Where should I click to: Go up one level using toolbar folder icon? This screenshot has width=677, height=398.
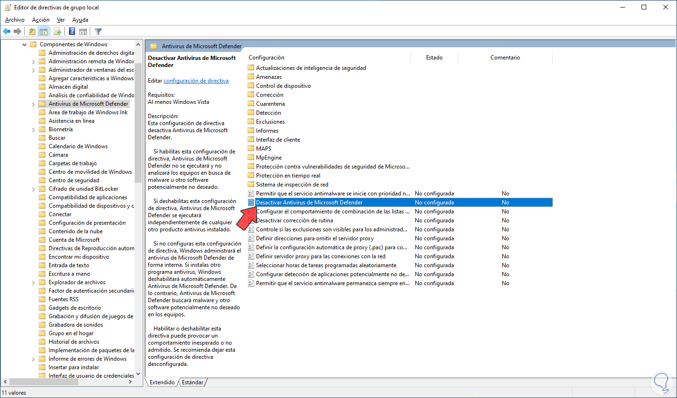click(x=32, y=32)
